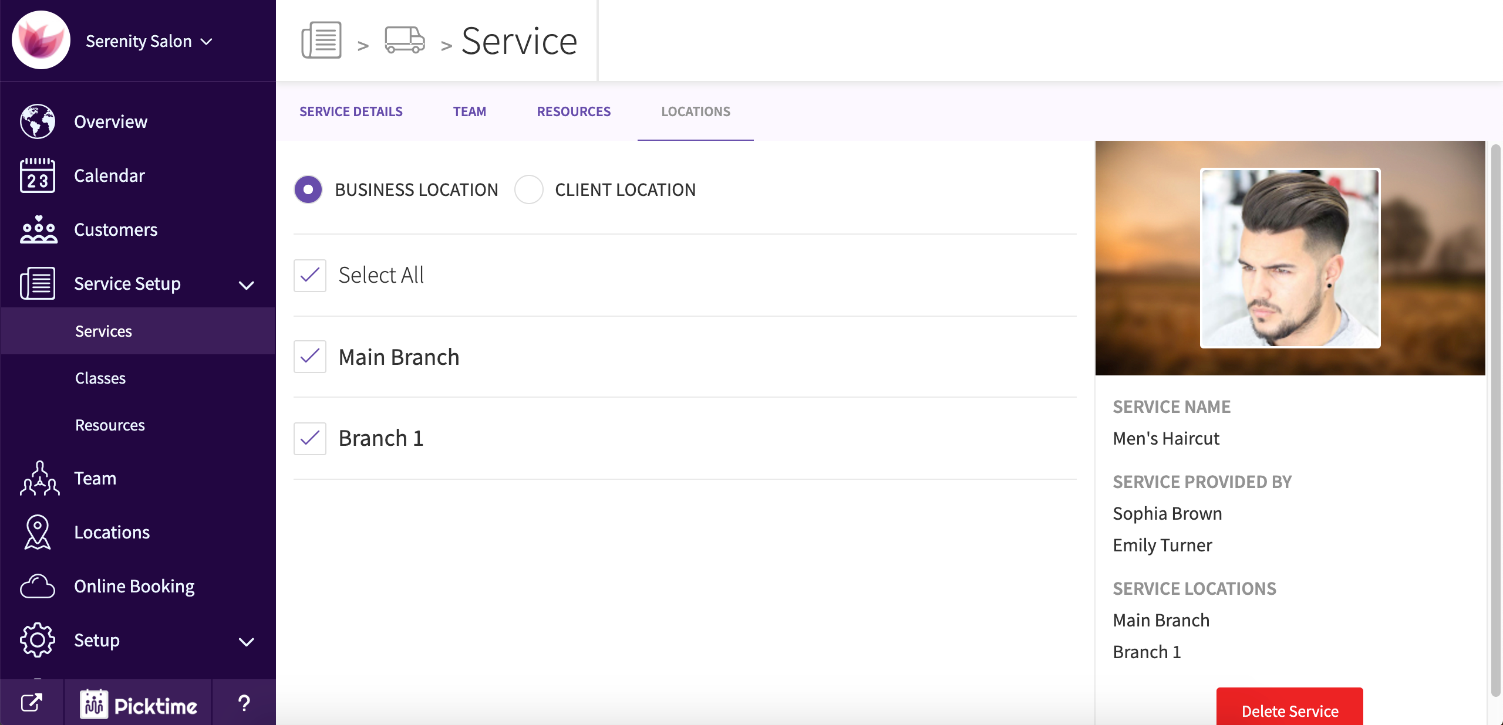The image size is (1503, 725).
Task: Click the truck breadcrumb icon
Action: [405, 40]
